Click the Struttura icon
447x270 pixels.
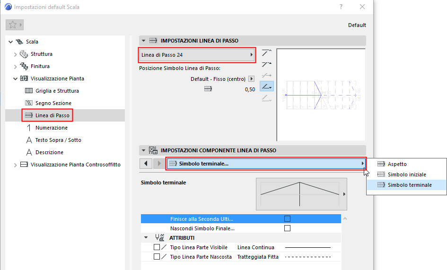click(24, 54)
